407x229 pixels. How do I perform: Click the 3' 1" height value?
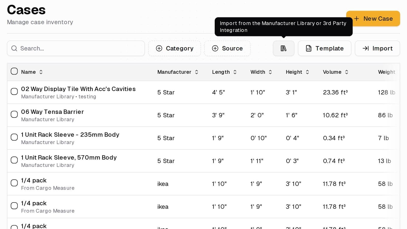pyautogui.click(x=291, y=92)
